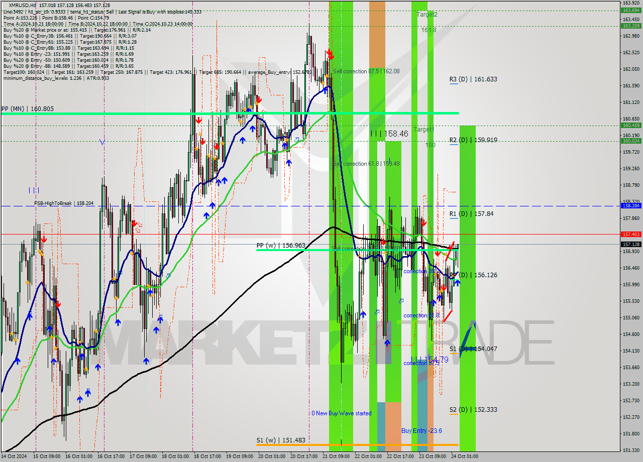
Task: Select the minimum_distance_buy_levels info line
Action: click(56, 78)
